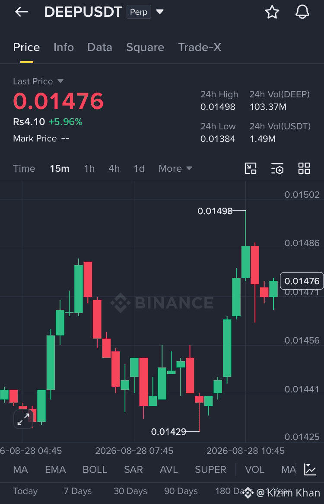324x504 pixels.
Task: Click the 0.01498 high marker label
Action: click(215, 211)
